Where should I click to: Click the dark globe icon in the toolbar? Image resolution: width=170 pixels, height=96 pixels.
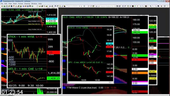(11, 6)
